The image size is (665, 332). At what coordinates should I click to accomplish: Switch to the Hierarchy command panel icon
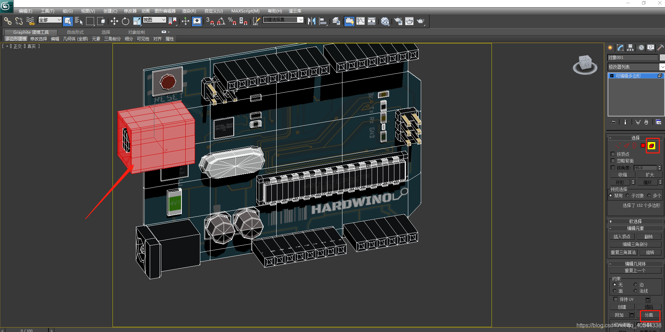631,48
